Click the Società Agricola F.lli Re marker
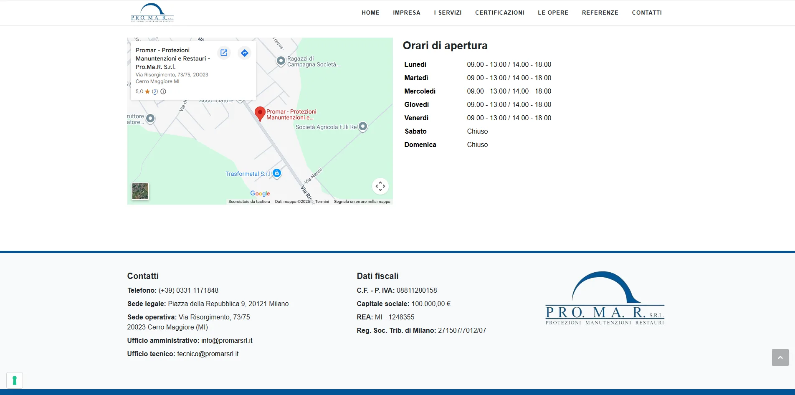 coord(363,127)
